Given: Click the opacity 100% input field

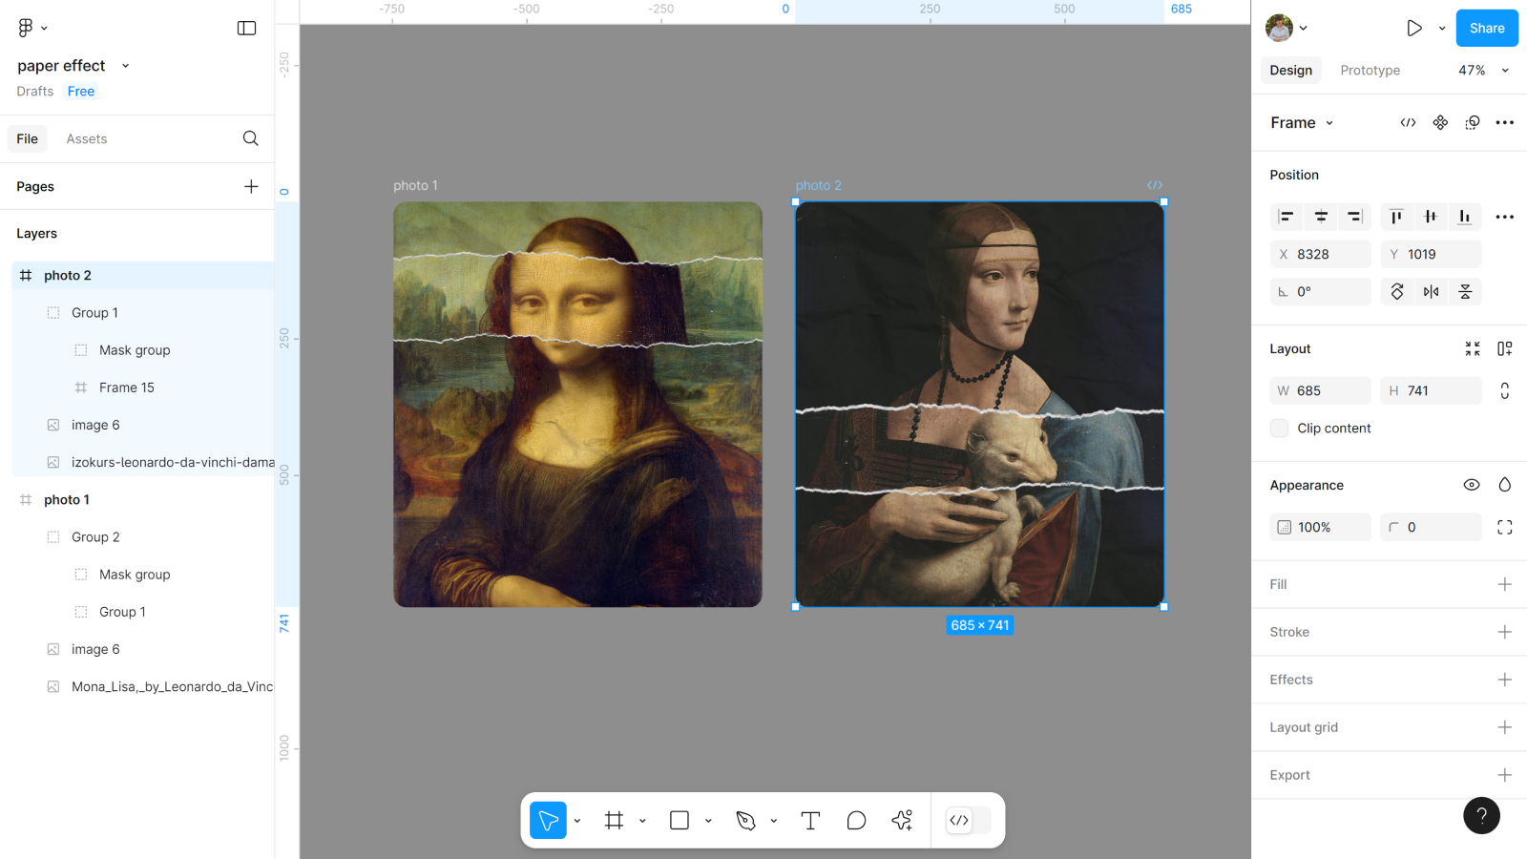Looking at the screenshot, I should tap(1322, 527).
